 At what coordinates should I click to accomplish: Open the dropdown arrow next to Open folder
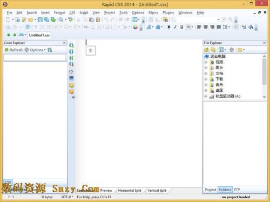tap(35, 19)
